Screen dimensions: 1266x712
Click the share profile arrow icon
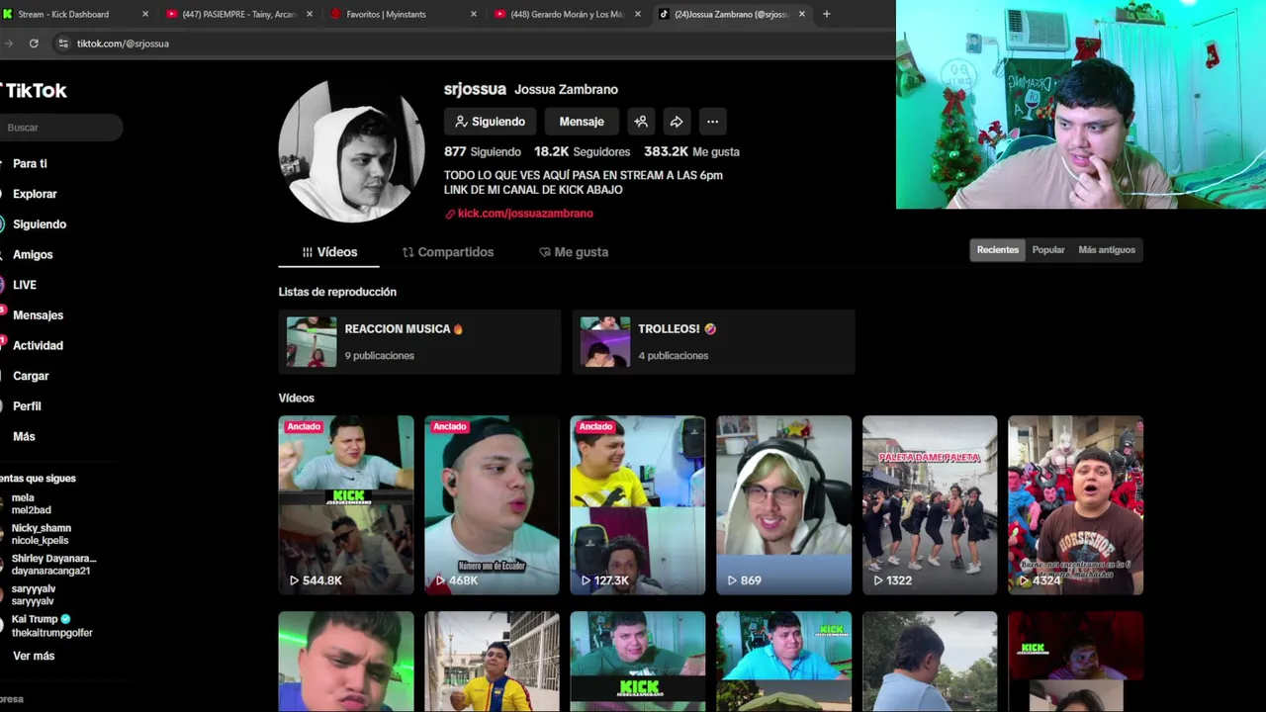[677, 122]
